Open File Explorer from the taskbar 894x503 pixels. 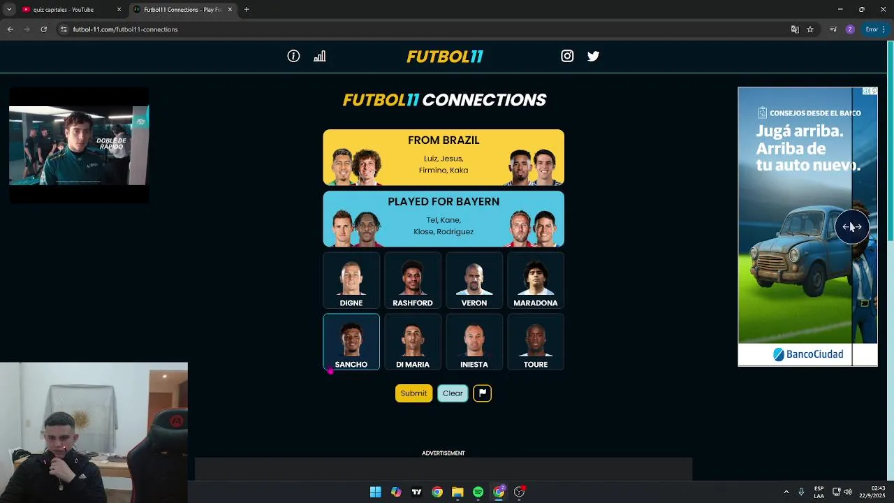coord(457,492)
